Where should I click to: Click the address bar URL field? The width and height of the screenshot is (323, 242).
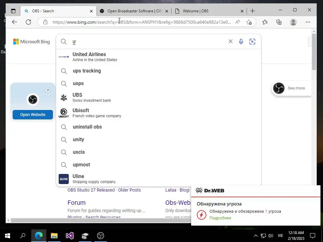(x=142, y=22)
